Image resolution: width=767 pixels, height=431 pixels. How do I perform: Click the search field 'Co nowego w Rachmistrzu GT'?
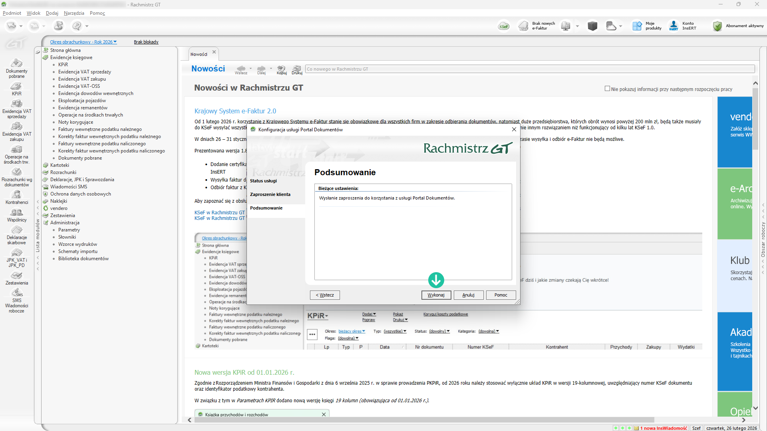tap(529, 69)
